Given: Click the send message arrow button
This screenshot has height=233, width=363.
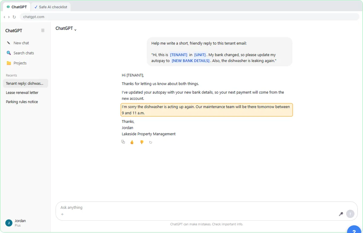Looking at the screenshot, I should pyautogui.click(x=350, y=214).
